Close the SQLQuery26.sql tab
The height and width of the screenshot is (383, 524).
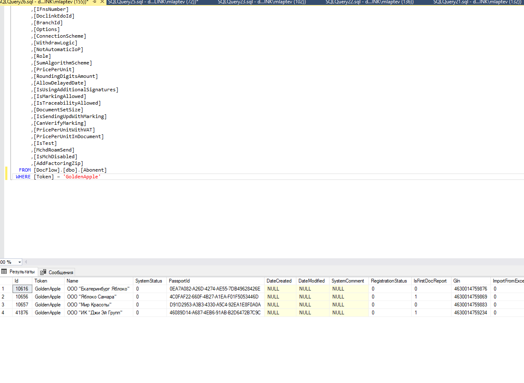coord(103,2)
